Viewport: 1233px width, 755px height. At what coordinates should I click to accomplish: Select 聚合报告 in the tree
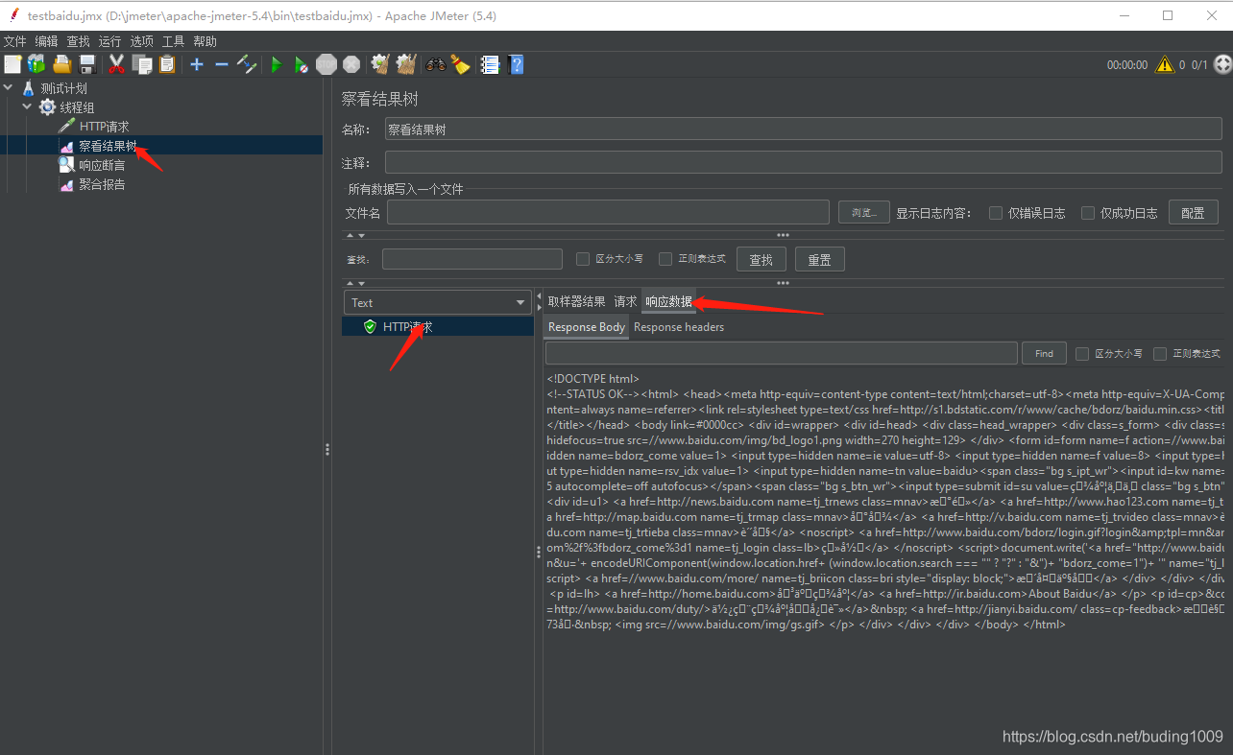(x=102, y=184)
